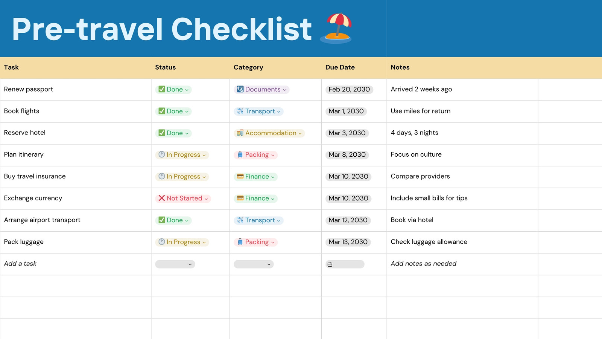Expand the Accommodation category chevron

(x=300, y=133)
